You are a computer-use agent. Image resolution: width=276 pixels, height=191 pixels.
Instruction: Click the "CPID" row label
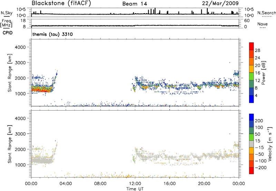point(8,33)
